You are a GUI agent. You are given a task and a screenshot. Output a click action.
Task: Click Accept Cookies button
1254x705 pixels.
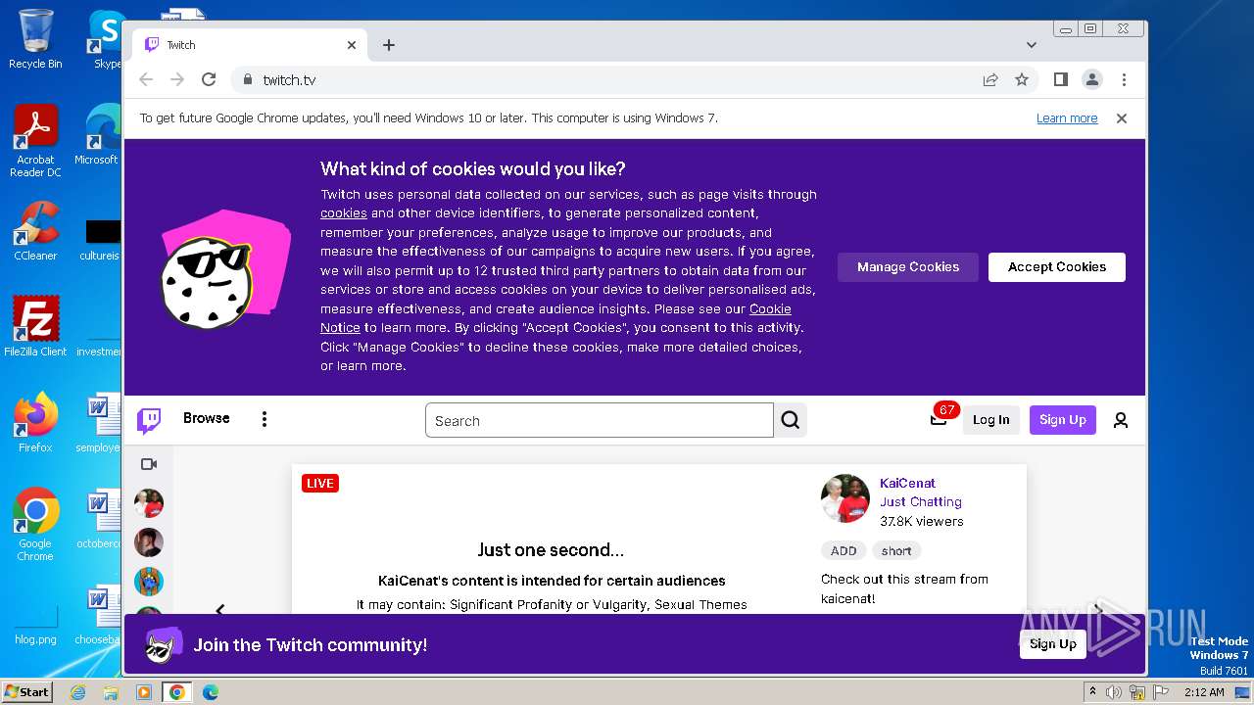coord(1057,267)
